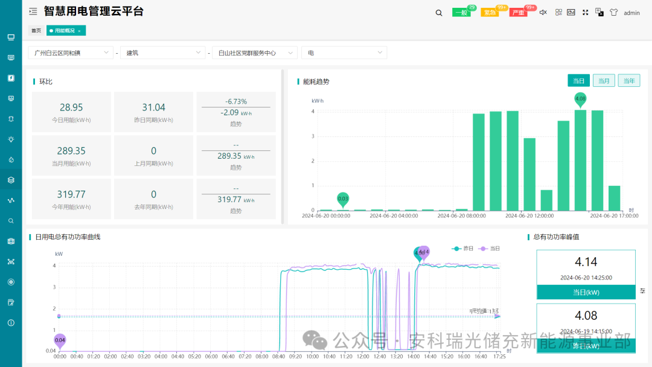
Task: Open the search magnifier in top bar
Action: click(439, 13)
